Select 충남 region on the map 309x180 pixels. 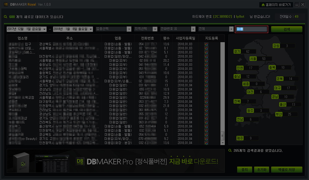pos(237,76)
